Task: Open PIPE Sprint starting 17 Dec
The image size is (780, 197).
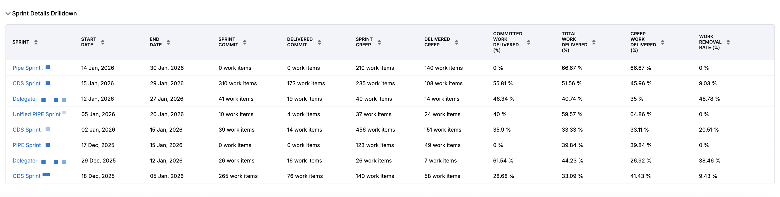Action: tap(27, 145)
